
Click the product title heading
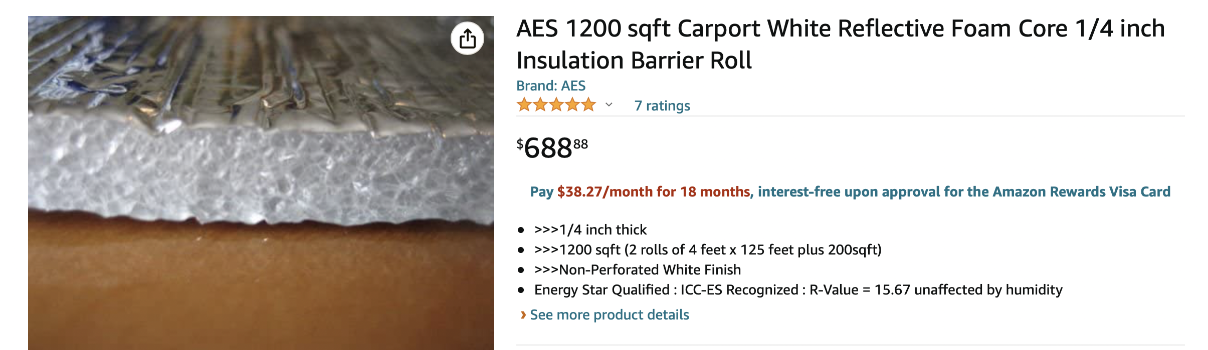(x=840, y=44)
